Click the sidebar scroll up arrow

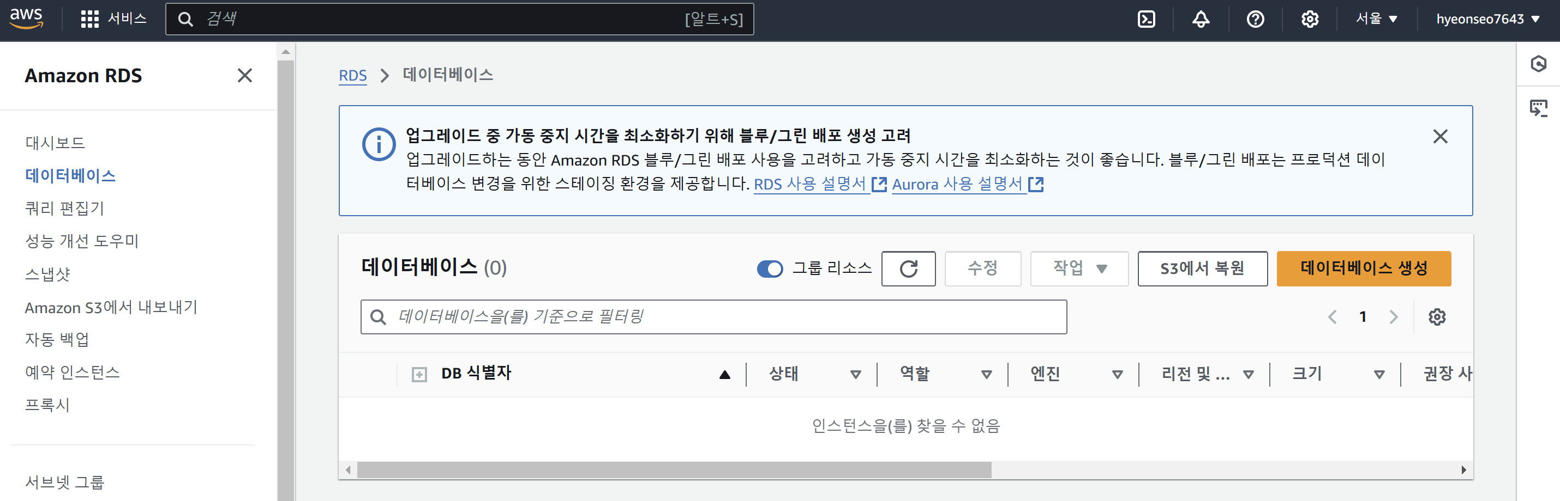click(286, 52)
